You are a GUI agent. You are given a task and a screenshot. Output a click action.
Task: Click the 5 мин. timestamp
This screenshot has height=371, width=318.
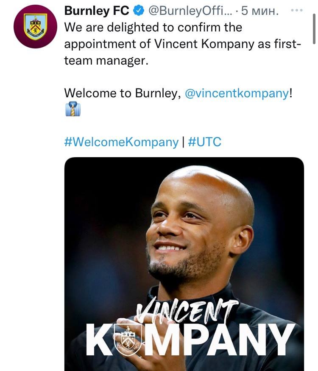pos(259,11)
